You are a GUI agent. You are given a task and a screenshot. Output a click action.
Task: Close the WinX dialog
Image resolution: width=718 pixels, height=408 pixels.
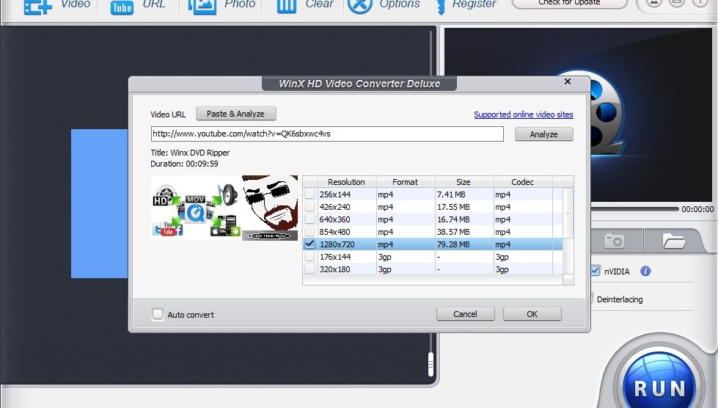[568, 81]
